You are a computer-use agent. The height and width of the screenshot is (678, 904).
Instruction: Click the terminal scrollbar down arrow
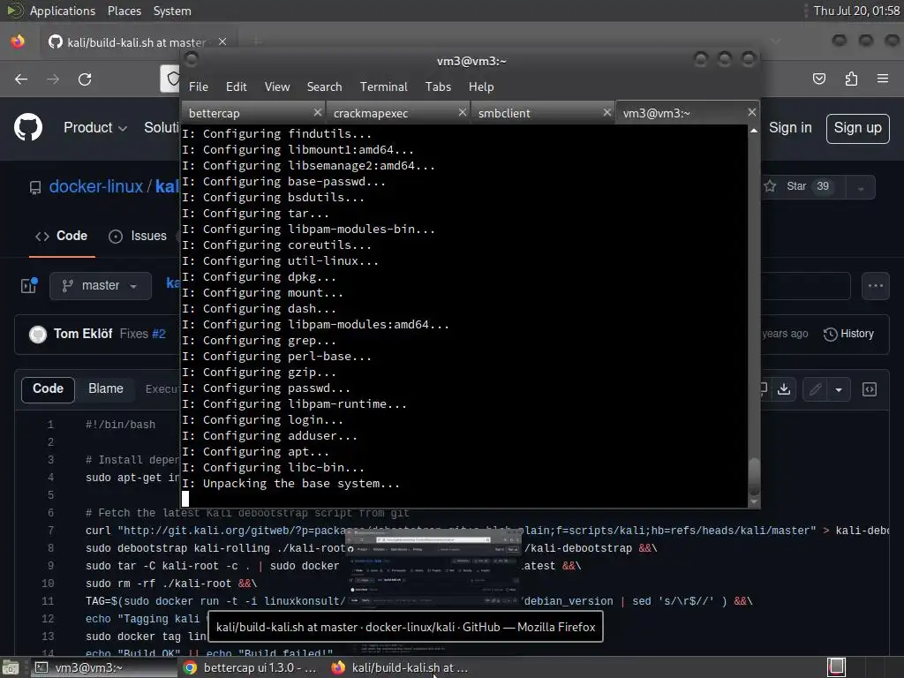pyautogui.click(x=754, y=502)
